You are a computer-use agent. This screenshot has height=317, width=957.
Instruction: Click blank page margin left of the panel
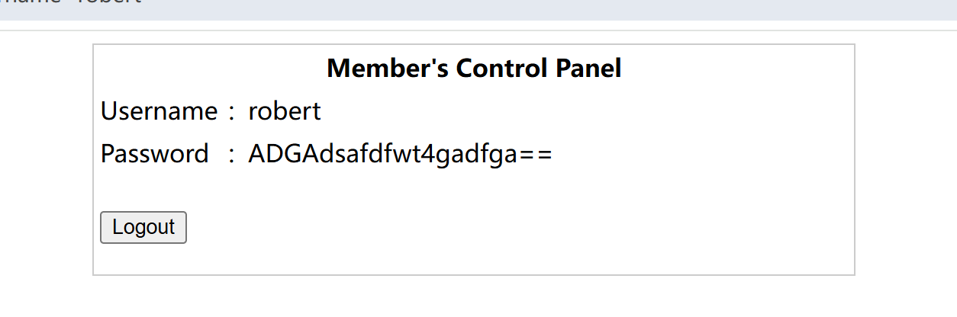46,160
